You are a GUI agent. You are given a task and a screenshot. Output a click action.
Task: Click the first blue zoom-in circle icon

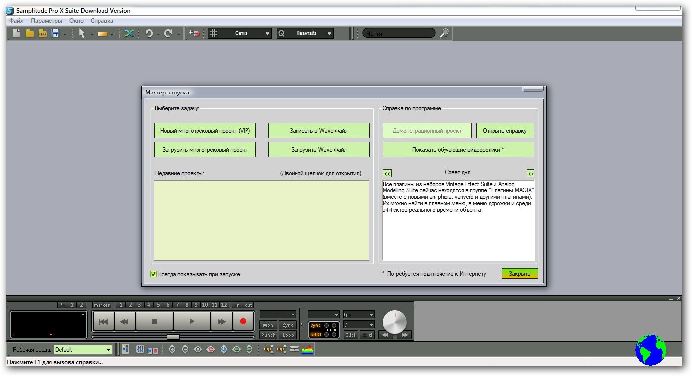click(x=172, y=349)
